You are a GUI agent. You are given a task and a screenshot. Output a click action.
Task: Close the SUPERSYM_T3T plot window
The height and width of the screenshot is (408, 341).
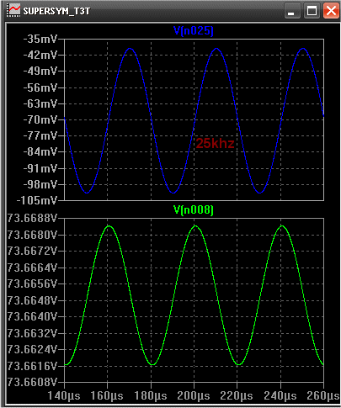[331, 11]
